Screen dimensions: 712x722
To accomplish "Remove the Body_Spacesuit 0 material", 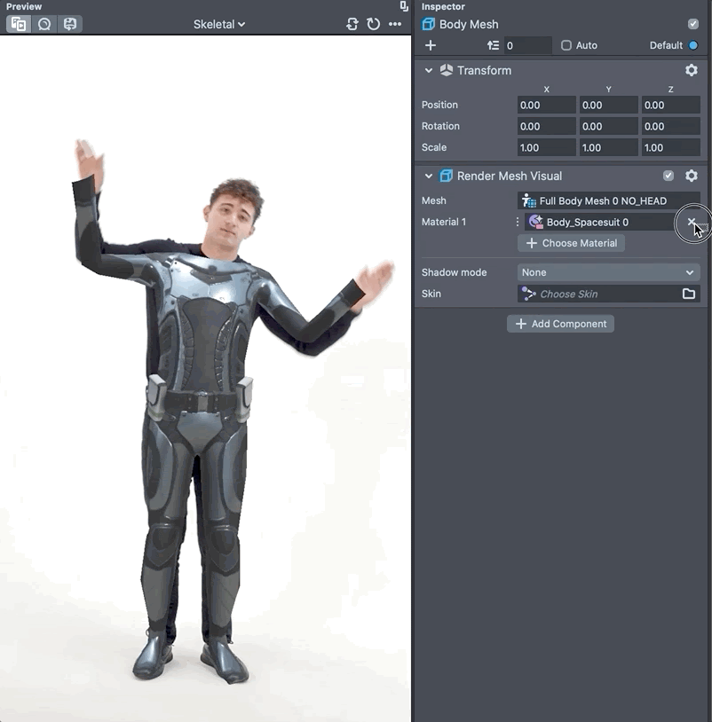I will click(692, 222).
